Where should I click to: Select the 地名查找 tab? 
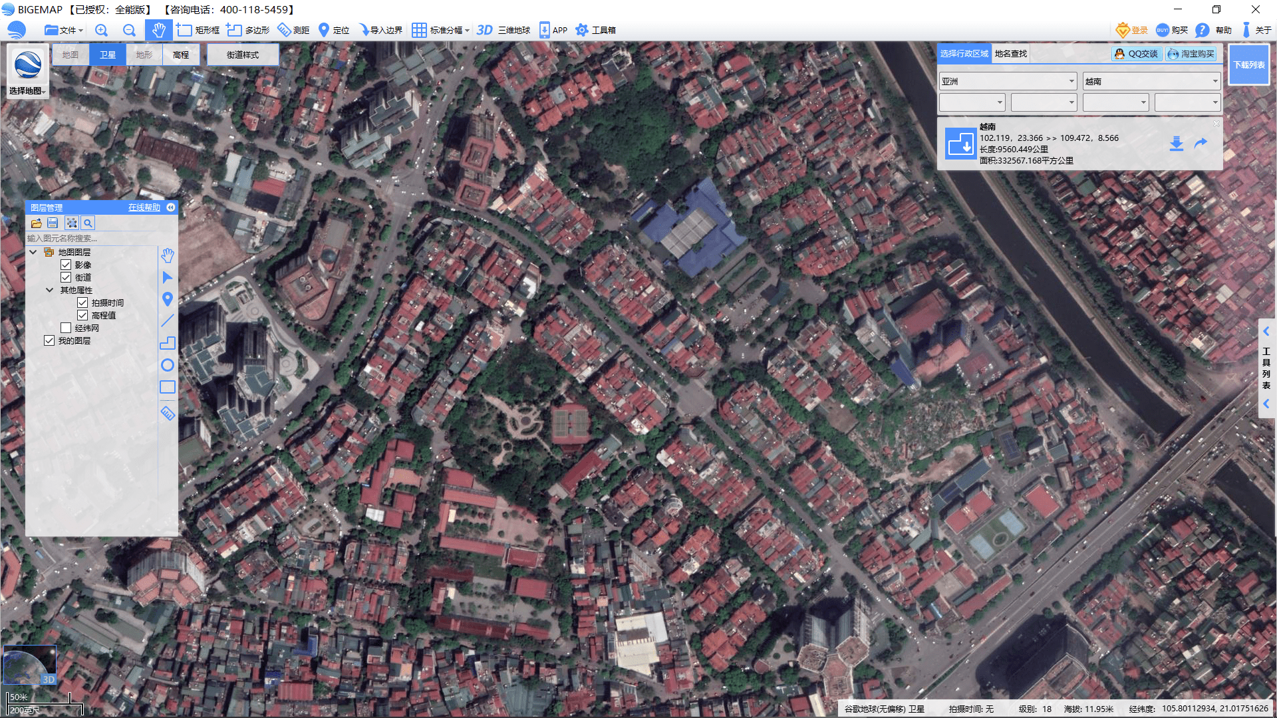tap(1011, 53)
